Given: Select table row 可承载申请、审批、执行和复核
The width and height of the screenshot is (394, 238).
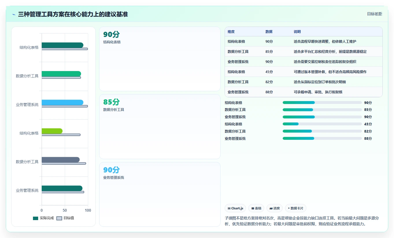Looking at the screenshot, I should (304, 92).
